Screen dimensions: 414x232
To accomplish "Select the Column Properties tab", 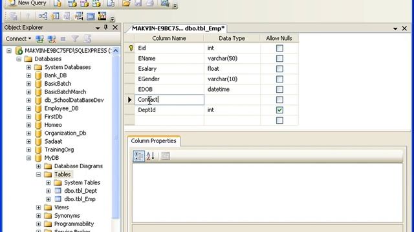I will tap(153, 141).
